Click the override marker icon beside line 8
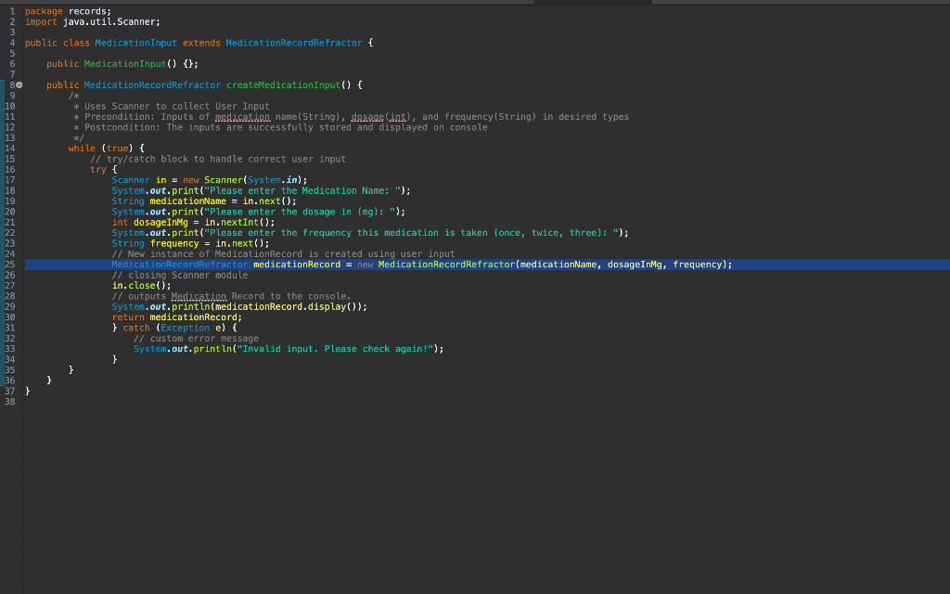 (19, 84)
